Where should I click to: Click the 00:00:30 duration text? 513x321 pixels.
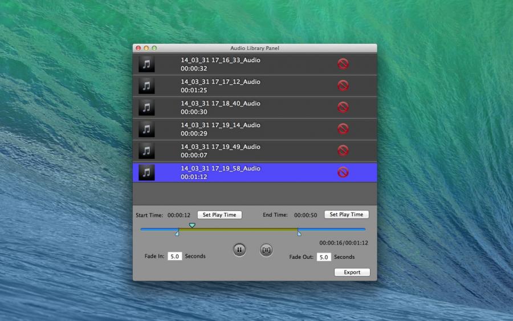click(194, 112)
